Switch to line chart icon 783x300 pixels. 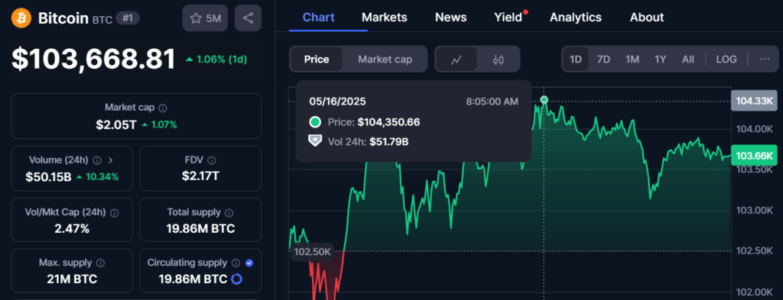click(x=456, y=60)
